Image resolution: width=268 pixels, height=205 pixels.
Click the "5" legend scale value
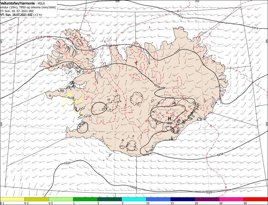tap(122, 203)
